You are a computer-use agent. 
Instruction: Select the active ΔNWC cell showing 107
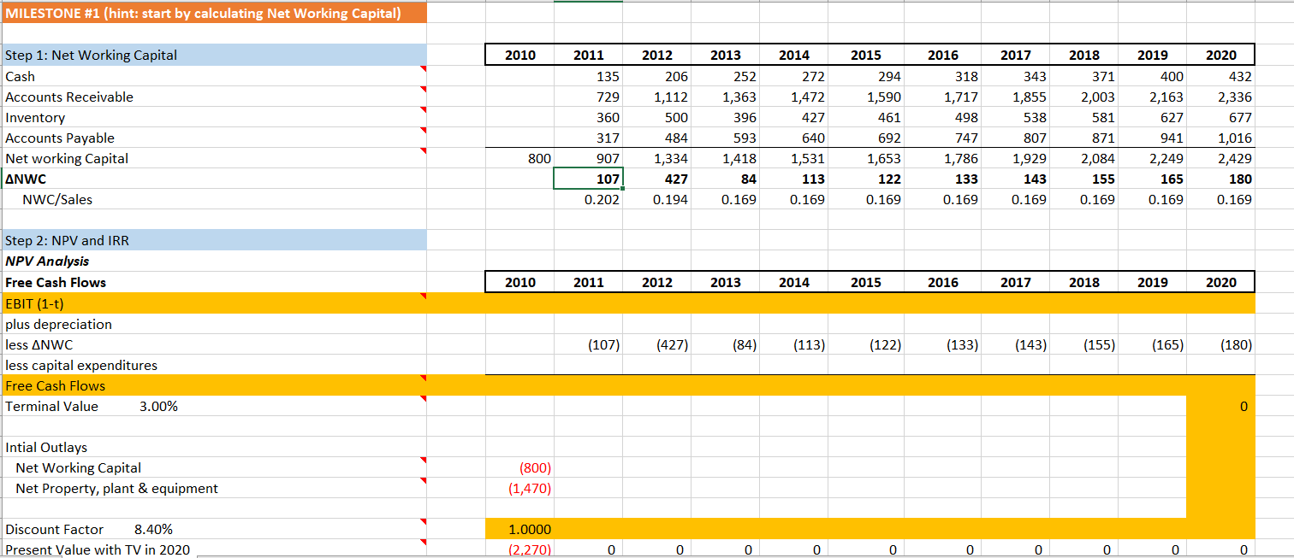pyautogui.click(x=589, y=179)
